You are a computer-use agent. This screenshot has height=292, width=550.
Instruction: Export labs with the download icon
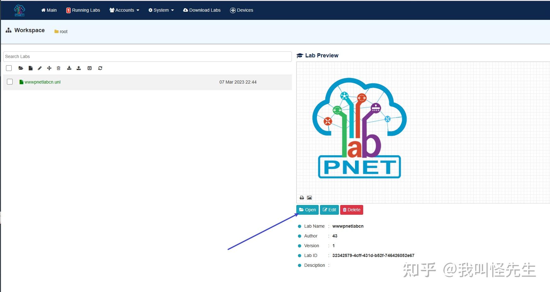[x=69, y=68]
